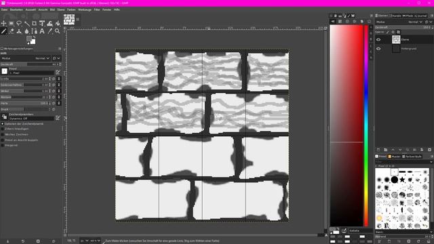Select the Bucket Fill tool
Screen dimensions: 434x244
click(x=58, y=23)
